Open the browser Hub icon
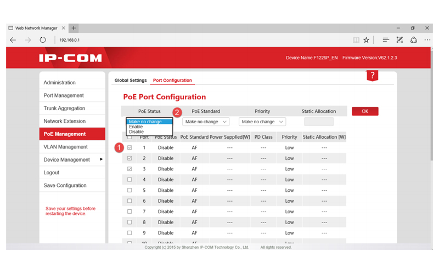The height and width of the screenshot is (274, 439). (386, 40)
